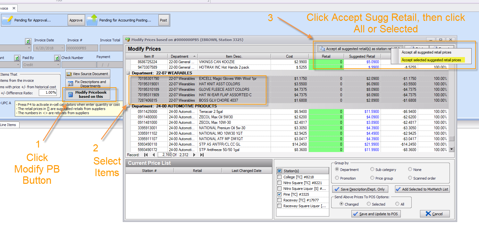Click the View Source Document icon
This screenshot has height=246, width=479.
click(x=69, y=74)
